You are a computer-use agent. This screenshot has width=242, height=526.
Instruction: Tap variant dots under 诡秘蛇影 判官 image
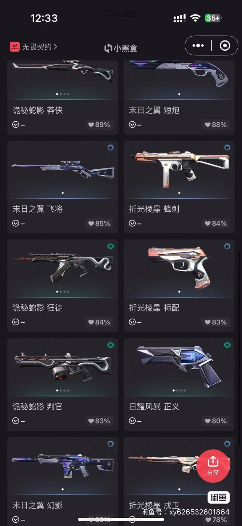[63, 391]
